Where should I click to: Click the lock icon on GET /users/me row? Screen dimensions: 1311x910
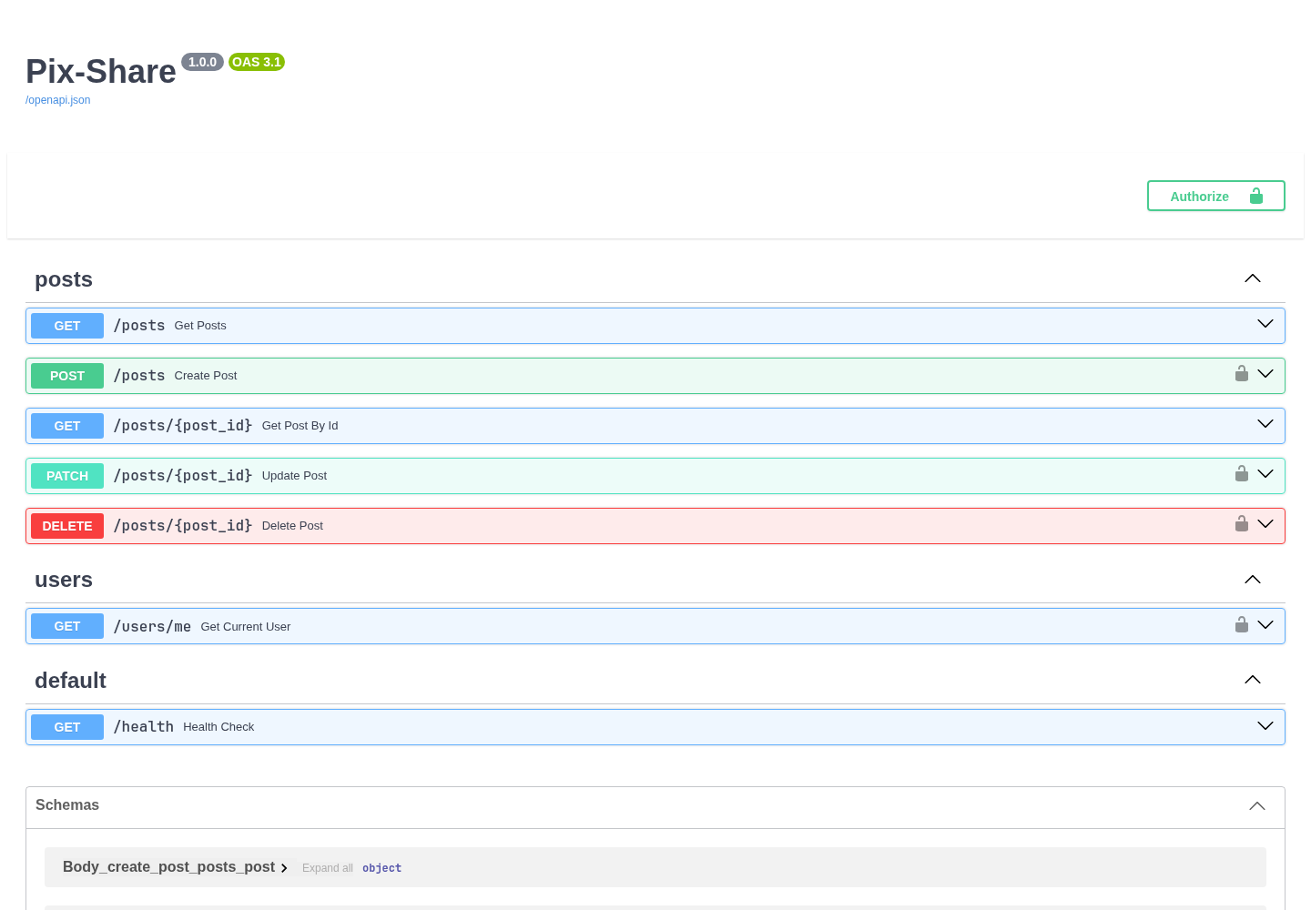(x=1242, y=625)
